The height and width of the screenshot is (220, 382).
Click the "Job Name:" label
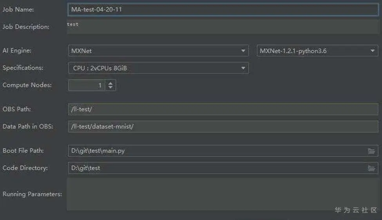coord(18,9)
